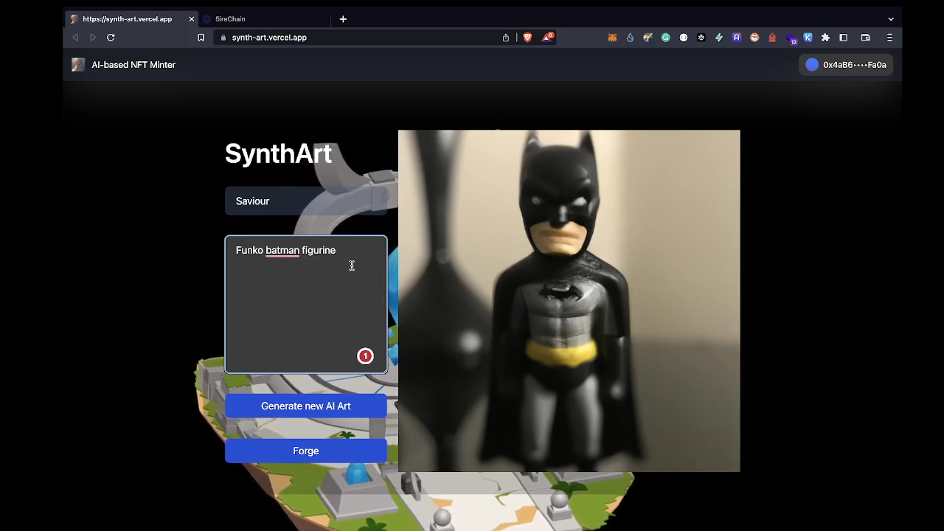Click the red Grammarly badge in textarea

(365, 356)
